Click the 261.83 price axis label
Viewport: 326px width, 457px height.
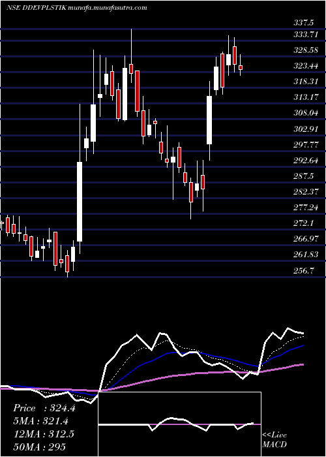(x=306, y=255)
